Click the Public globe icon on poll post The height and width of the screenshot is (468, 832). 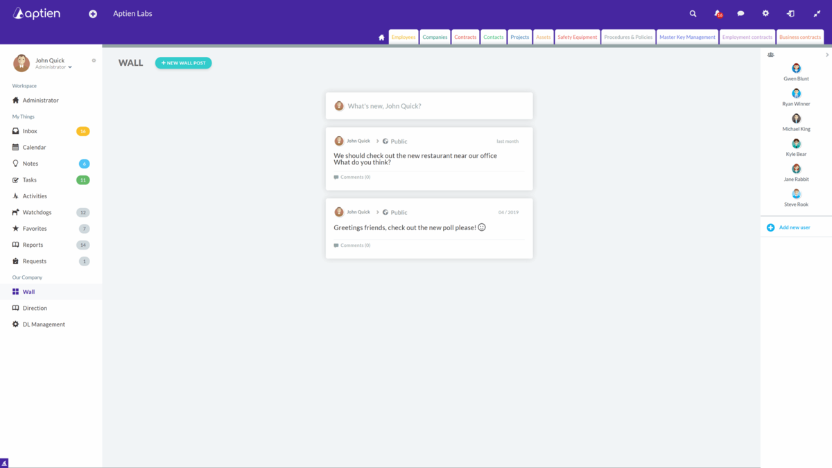pyautogui.click(x=385, y=212)
